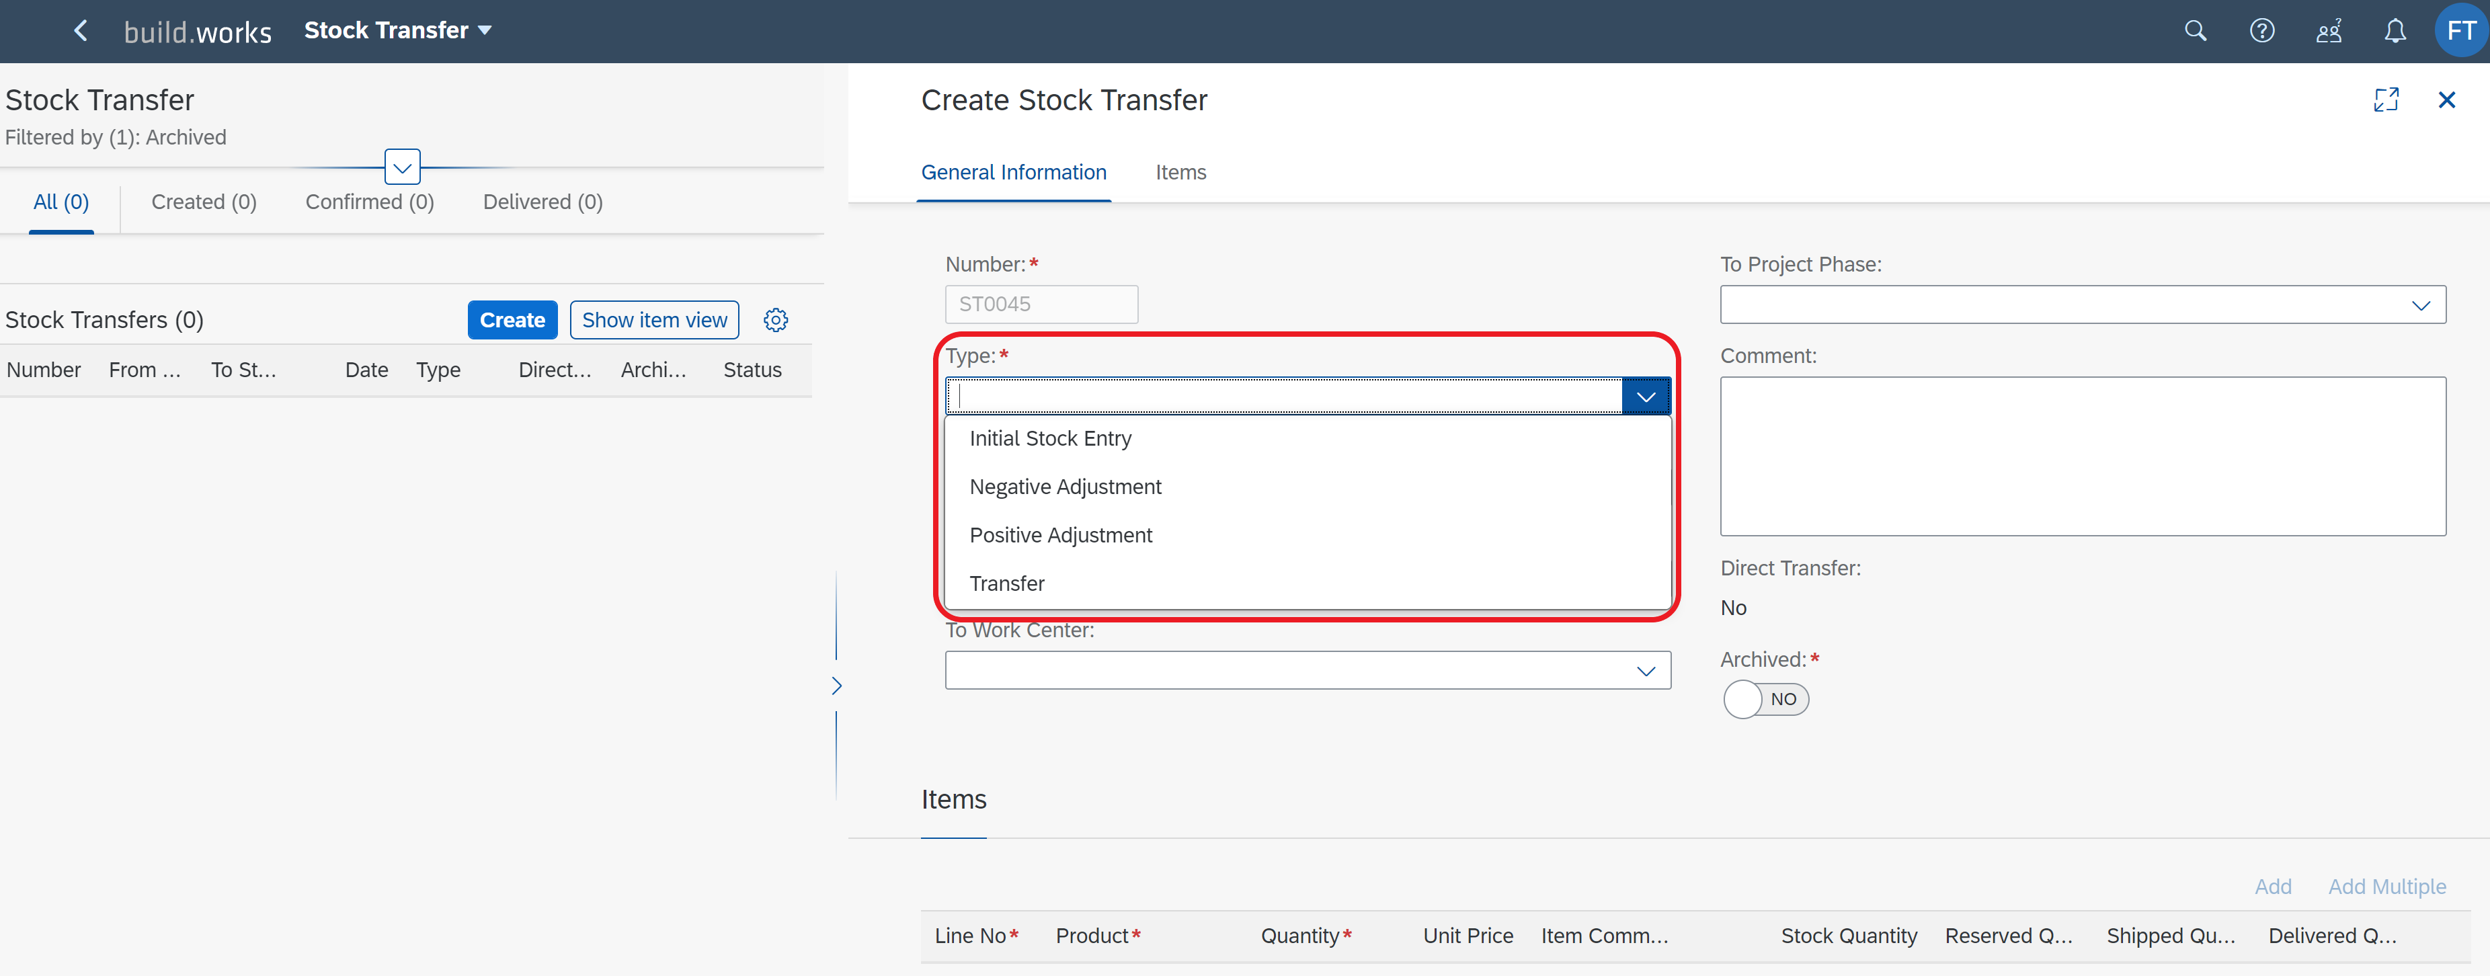Open the search icon in the header
This screenshot has height=976, width=2490.
click(2195, 31)
